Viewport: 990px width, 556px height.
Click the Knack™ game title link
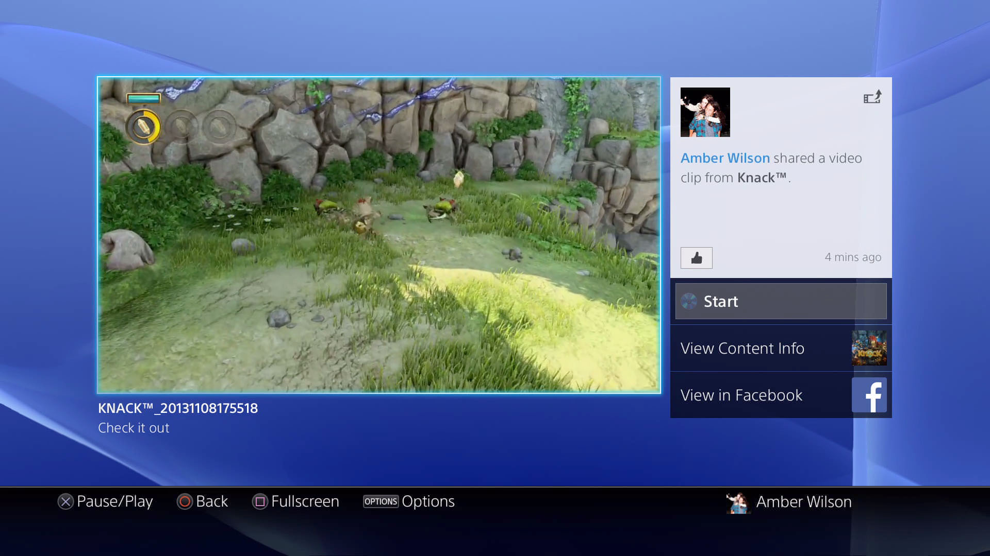(x=762, y=178)
